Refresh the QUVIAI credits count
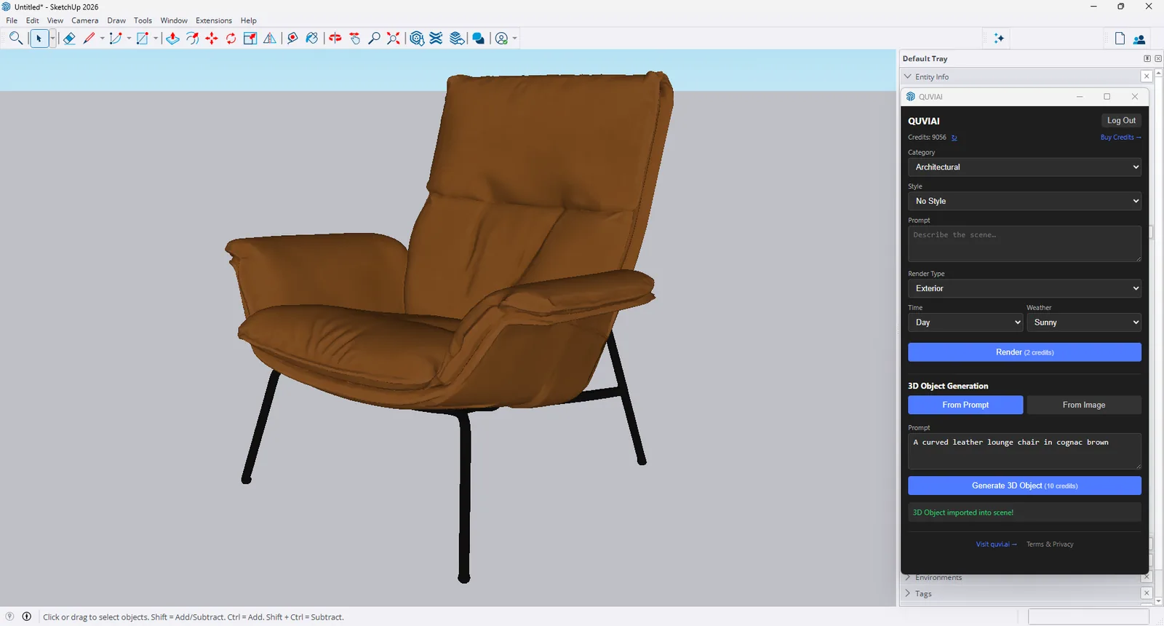 tap(954, 138)
